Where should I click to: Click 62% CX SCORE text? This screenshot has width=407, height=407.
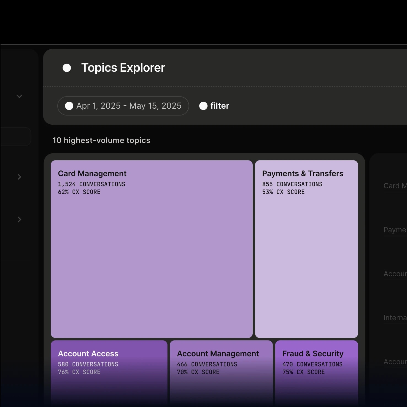click(x=79, y=192)
